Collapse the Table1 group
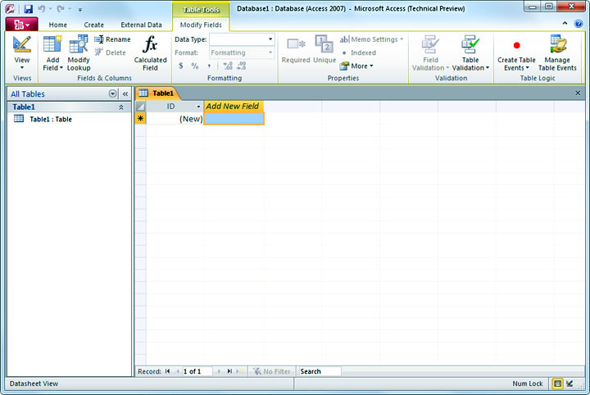590x395 pixels. [x=121, y=107]
